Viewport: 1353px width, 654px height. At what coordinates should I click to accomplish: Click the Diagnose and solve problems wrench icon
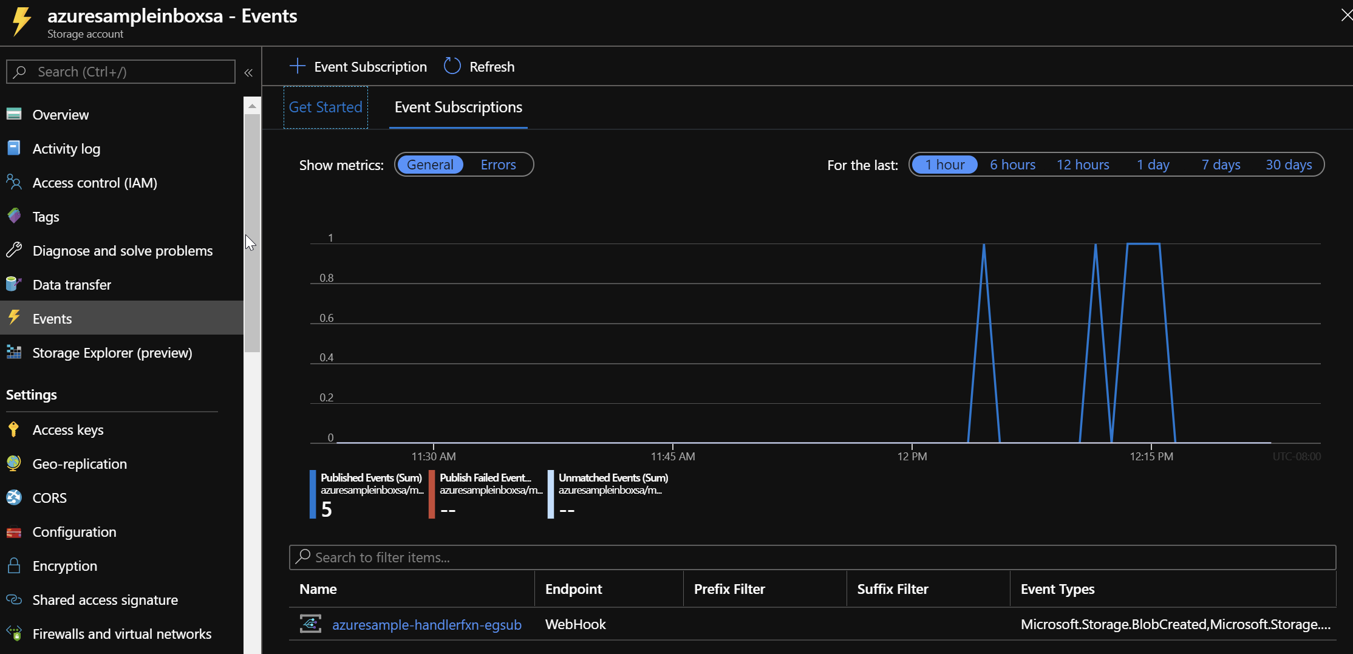pos(14,250)
